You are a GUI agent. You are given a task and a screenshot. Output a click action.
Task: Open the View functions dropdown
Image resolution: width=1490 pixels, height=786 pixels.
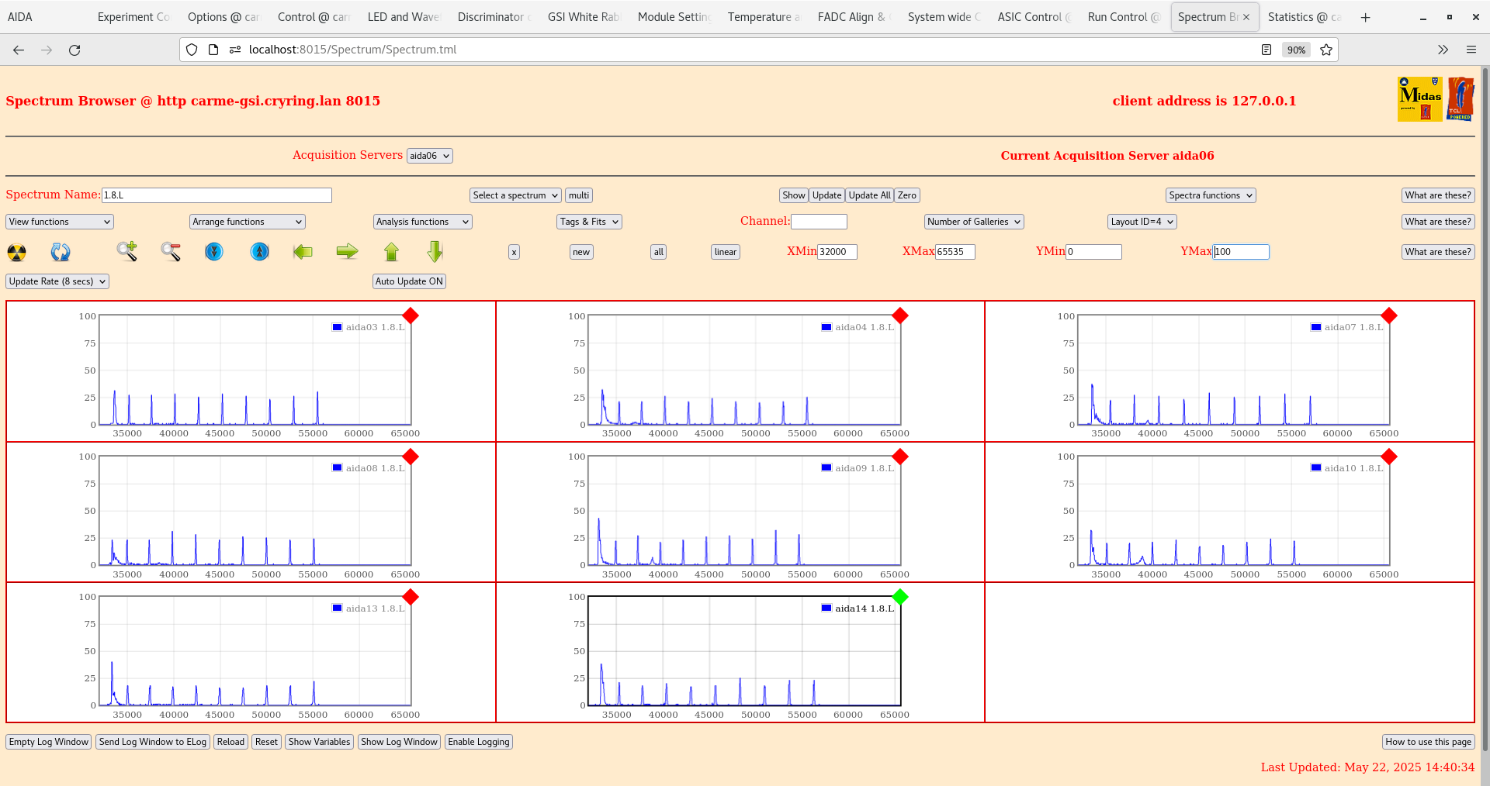coord(58,221)
